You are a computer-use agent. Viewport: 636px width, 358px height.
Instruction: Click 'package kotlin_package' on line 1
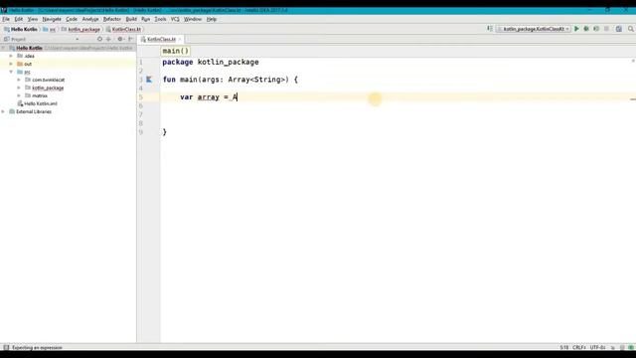[211, 62]
